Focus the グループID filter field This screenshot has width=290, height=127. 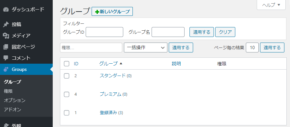(x=104, y=32)
